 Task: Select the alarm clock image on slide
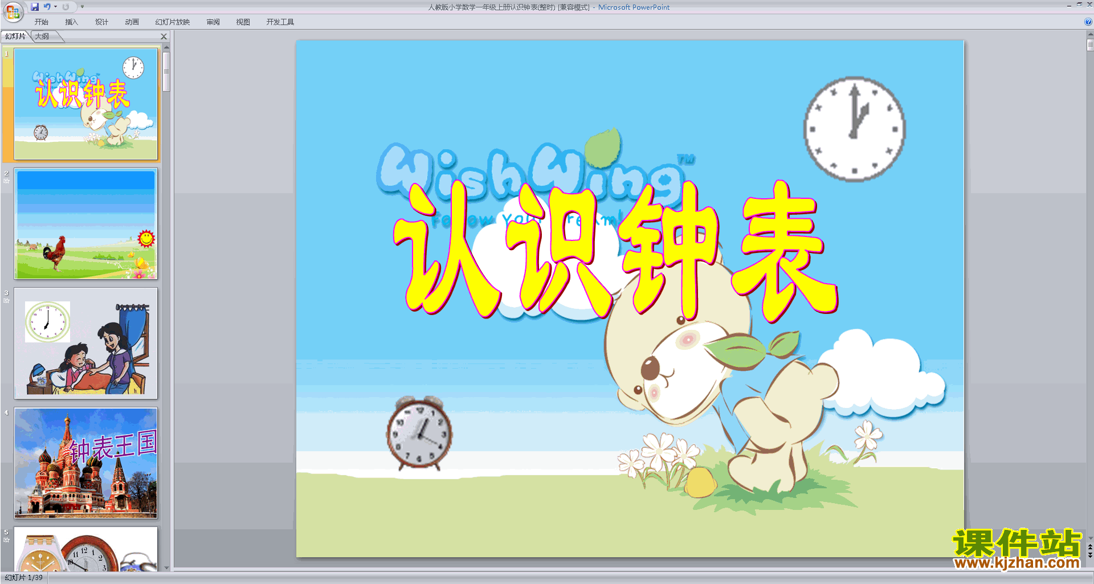coord(419,434)
